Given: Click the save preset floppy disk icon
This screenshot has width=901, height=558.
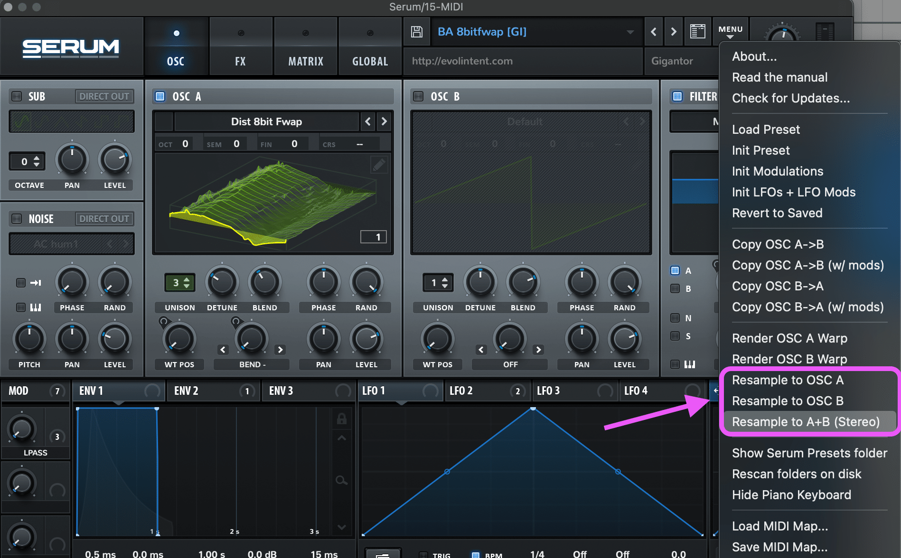Looking at the screenshot, I should click(x=417, y=32).
